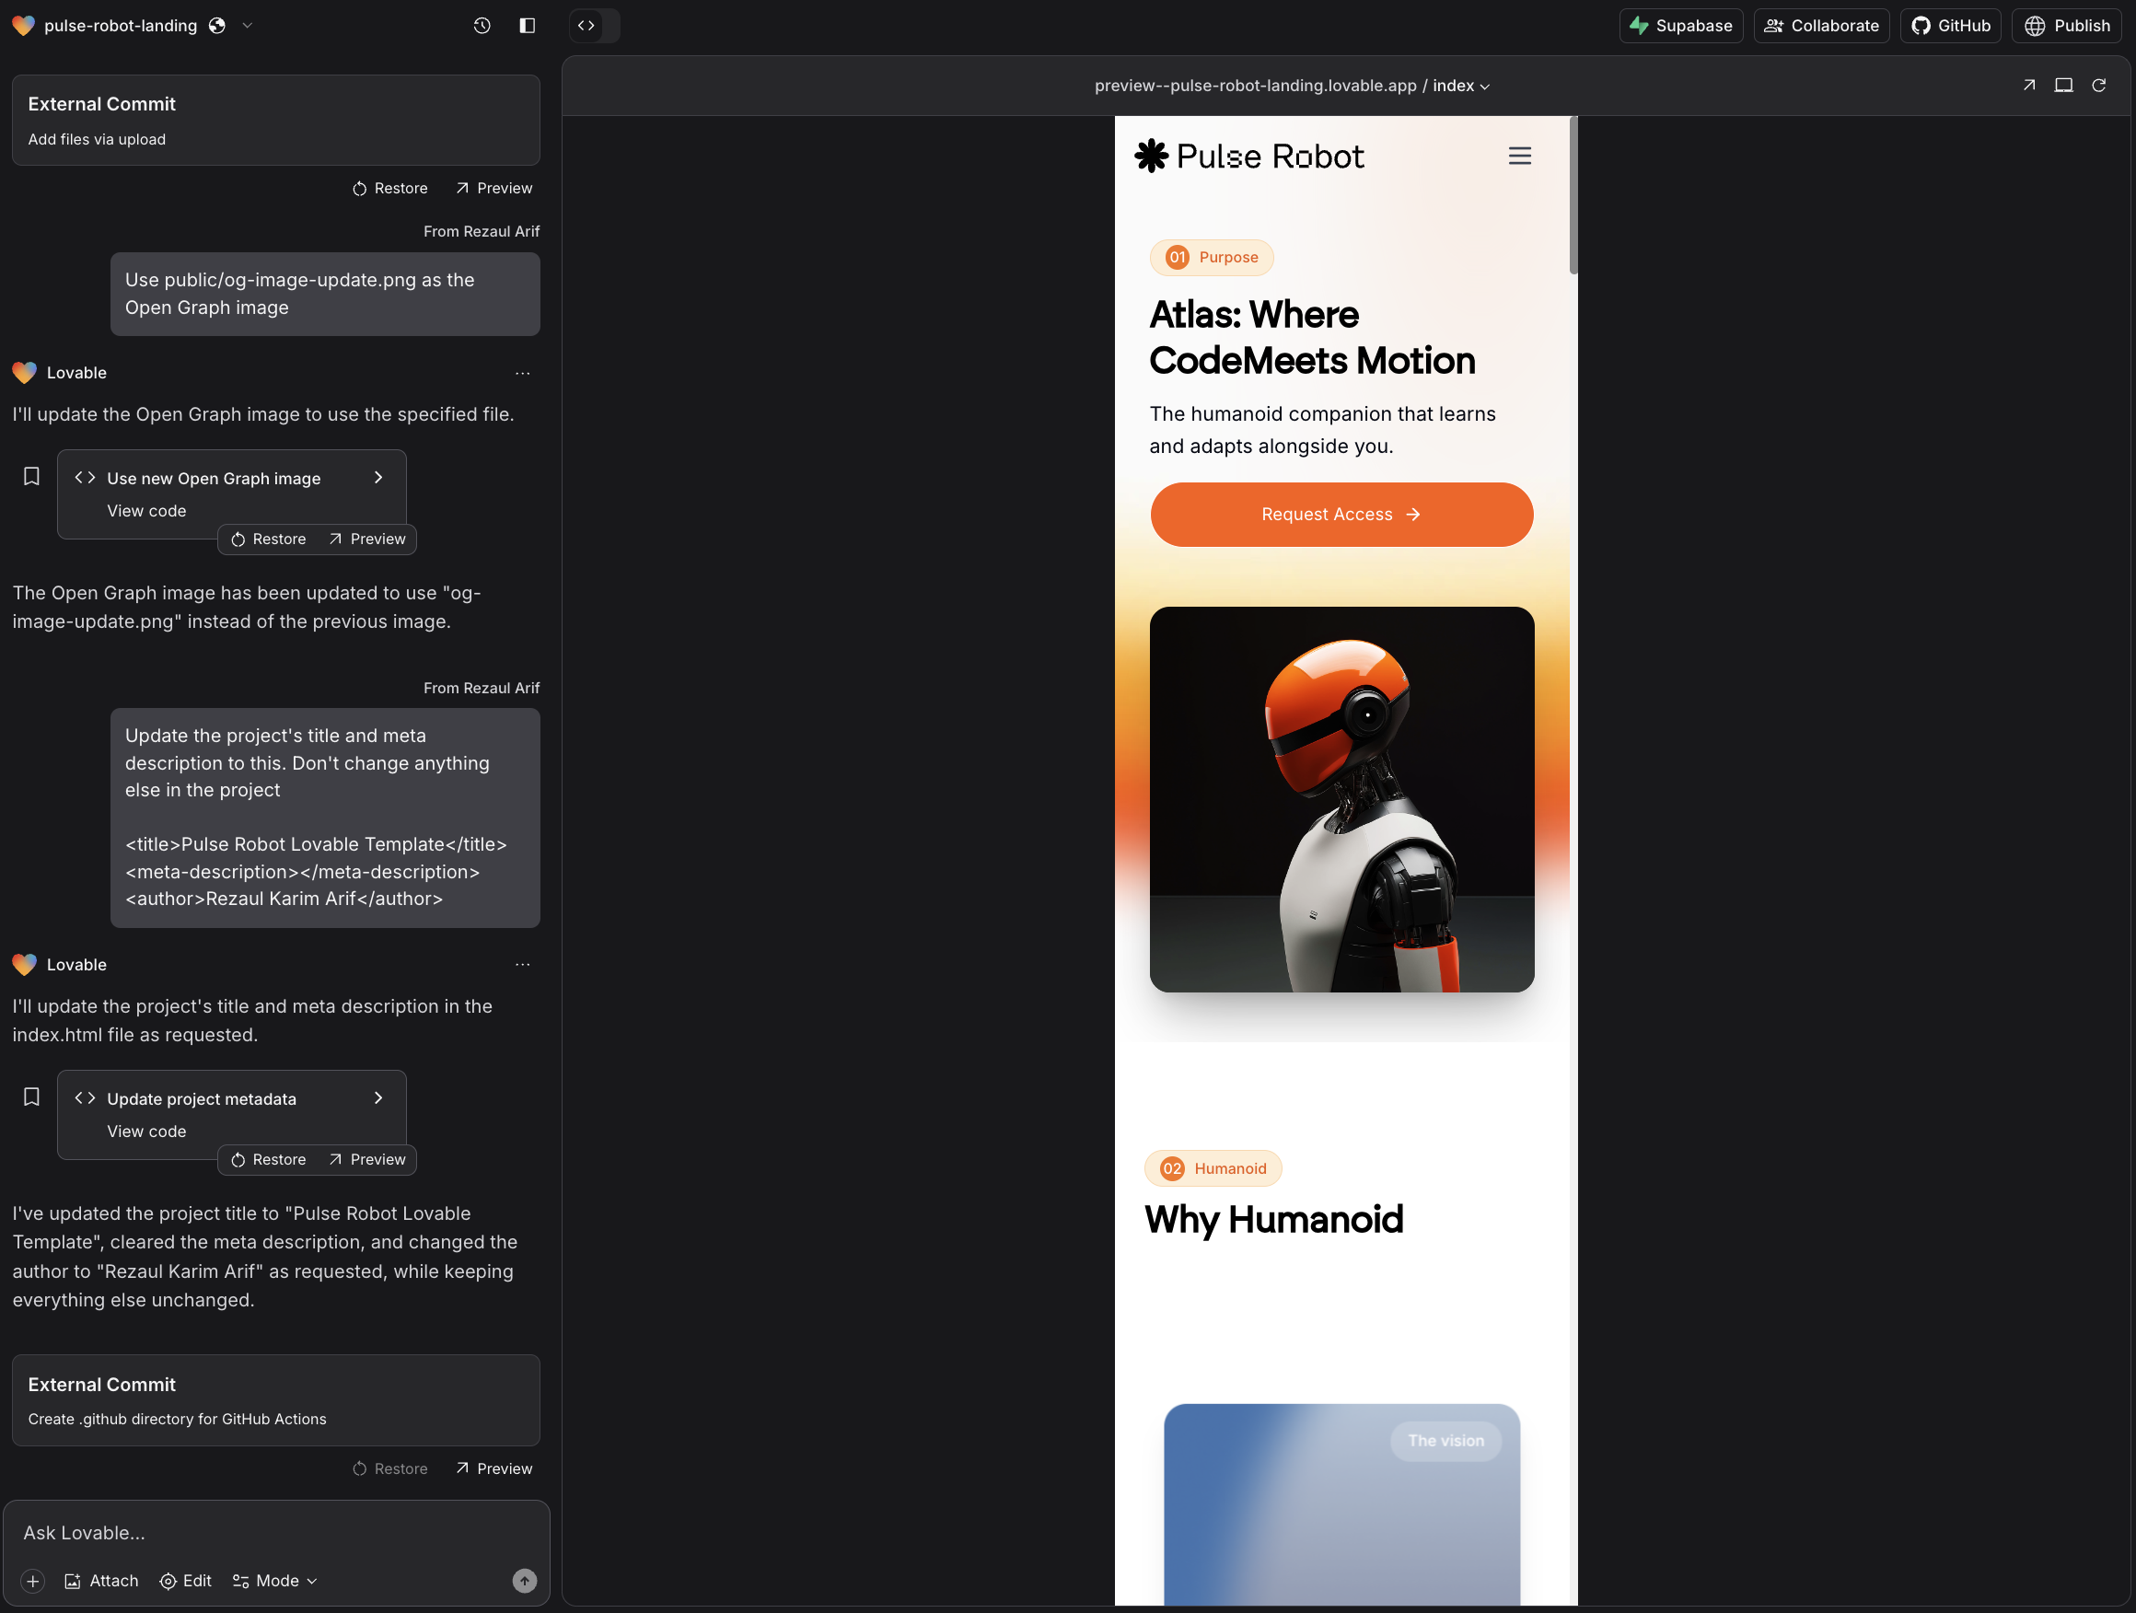
Task: Open the project in a new tab
Action: (2029, 85)
